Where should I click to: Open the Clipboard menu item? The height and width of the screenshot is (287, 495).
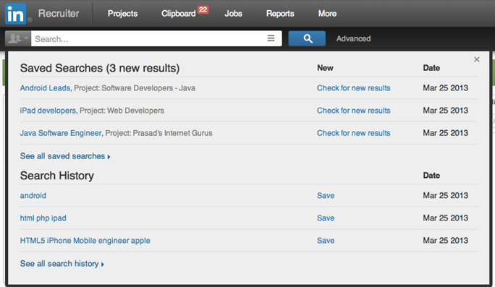pyautogui.click(x=178, y=14)
